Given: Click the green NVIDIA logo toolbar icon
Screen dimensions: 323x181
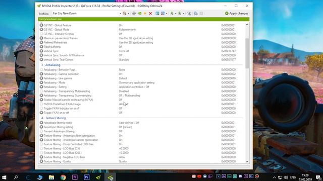Looking at the screenshot, I should pos(139,14).
